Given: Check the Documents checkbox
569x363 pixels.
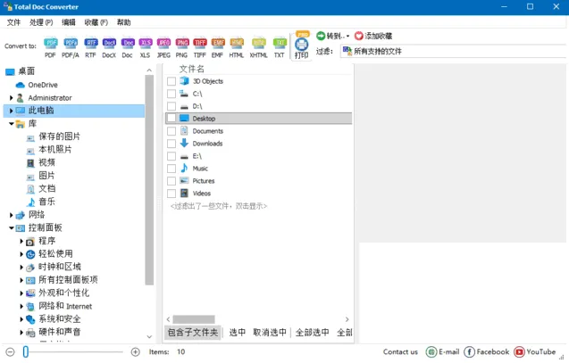Looking at the screenshot, I should click(x=172, y=131).
